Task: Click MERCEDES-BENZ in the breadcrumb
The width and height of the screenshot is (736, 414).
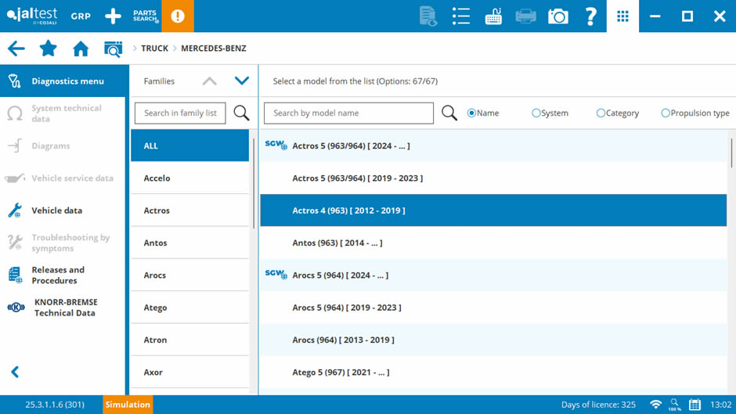Action: point(214,49)
